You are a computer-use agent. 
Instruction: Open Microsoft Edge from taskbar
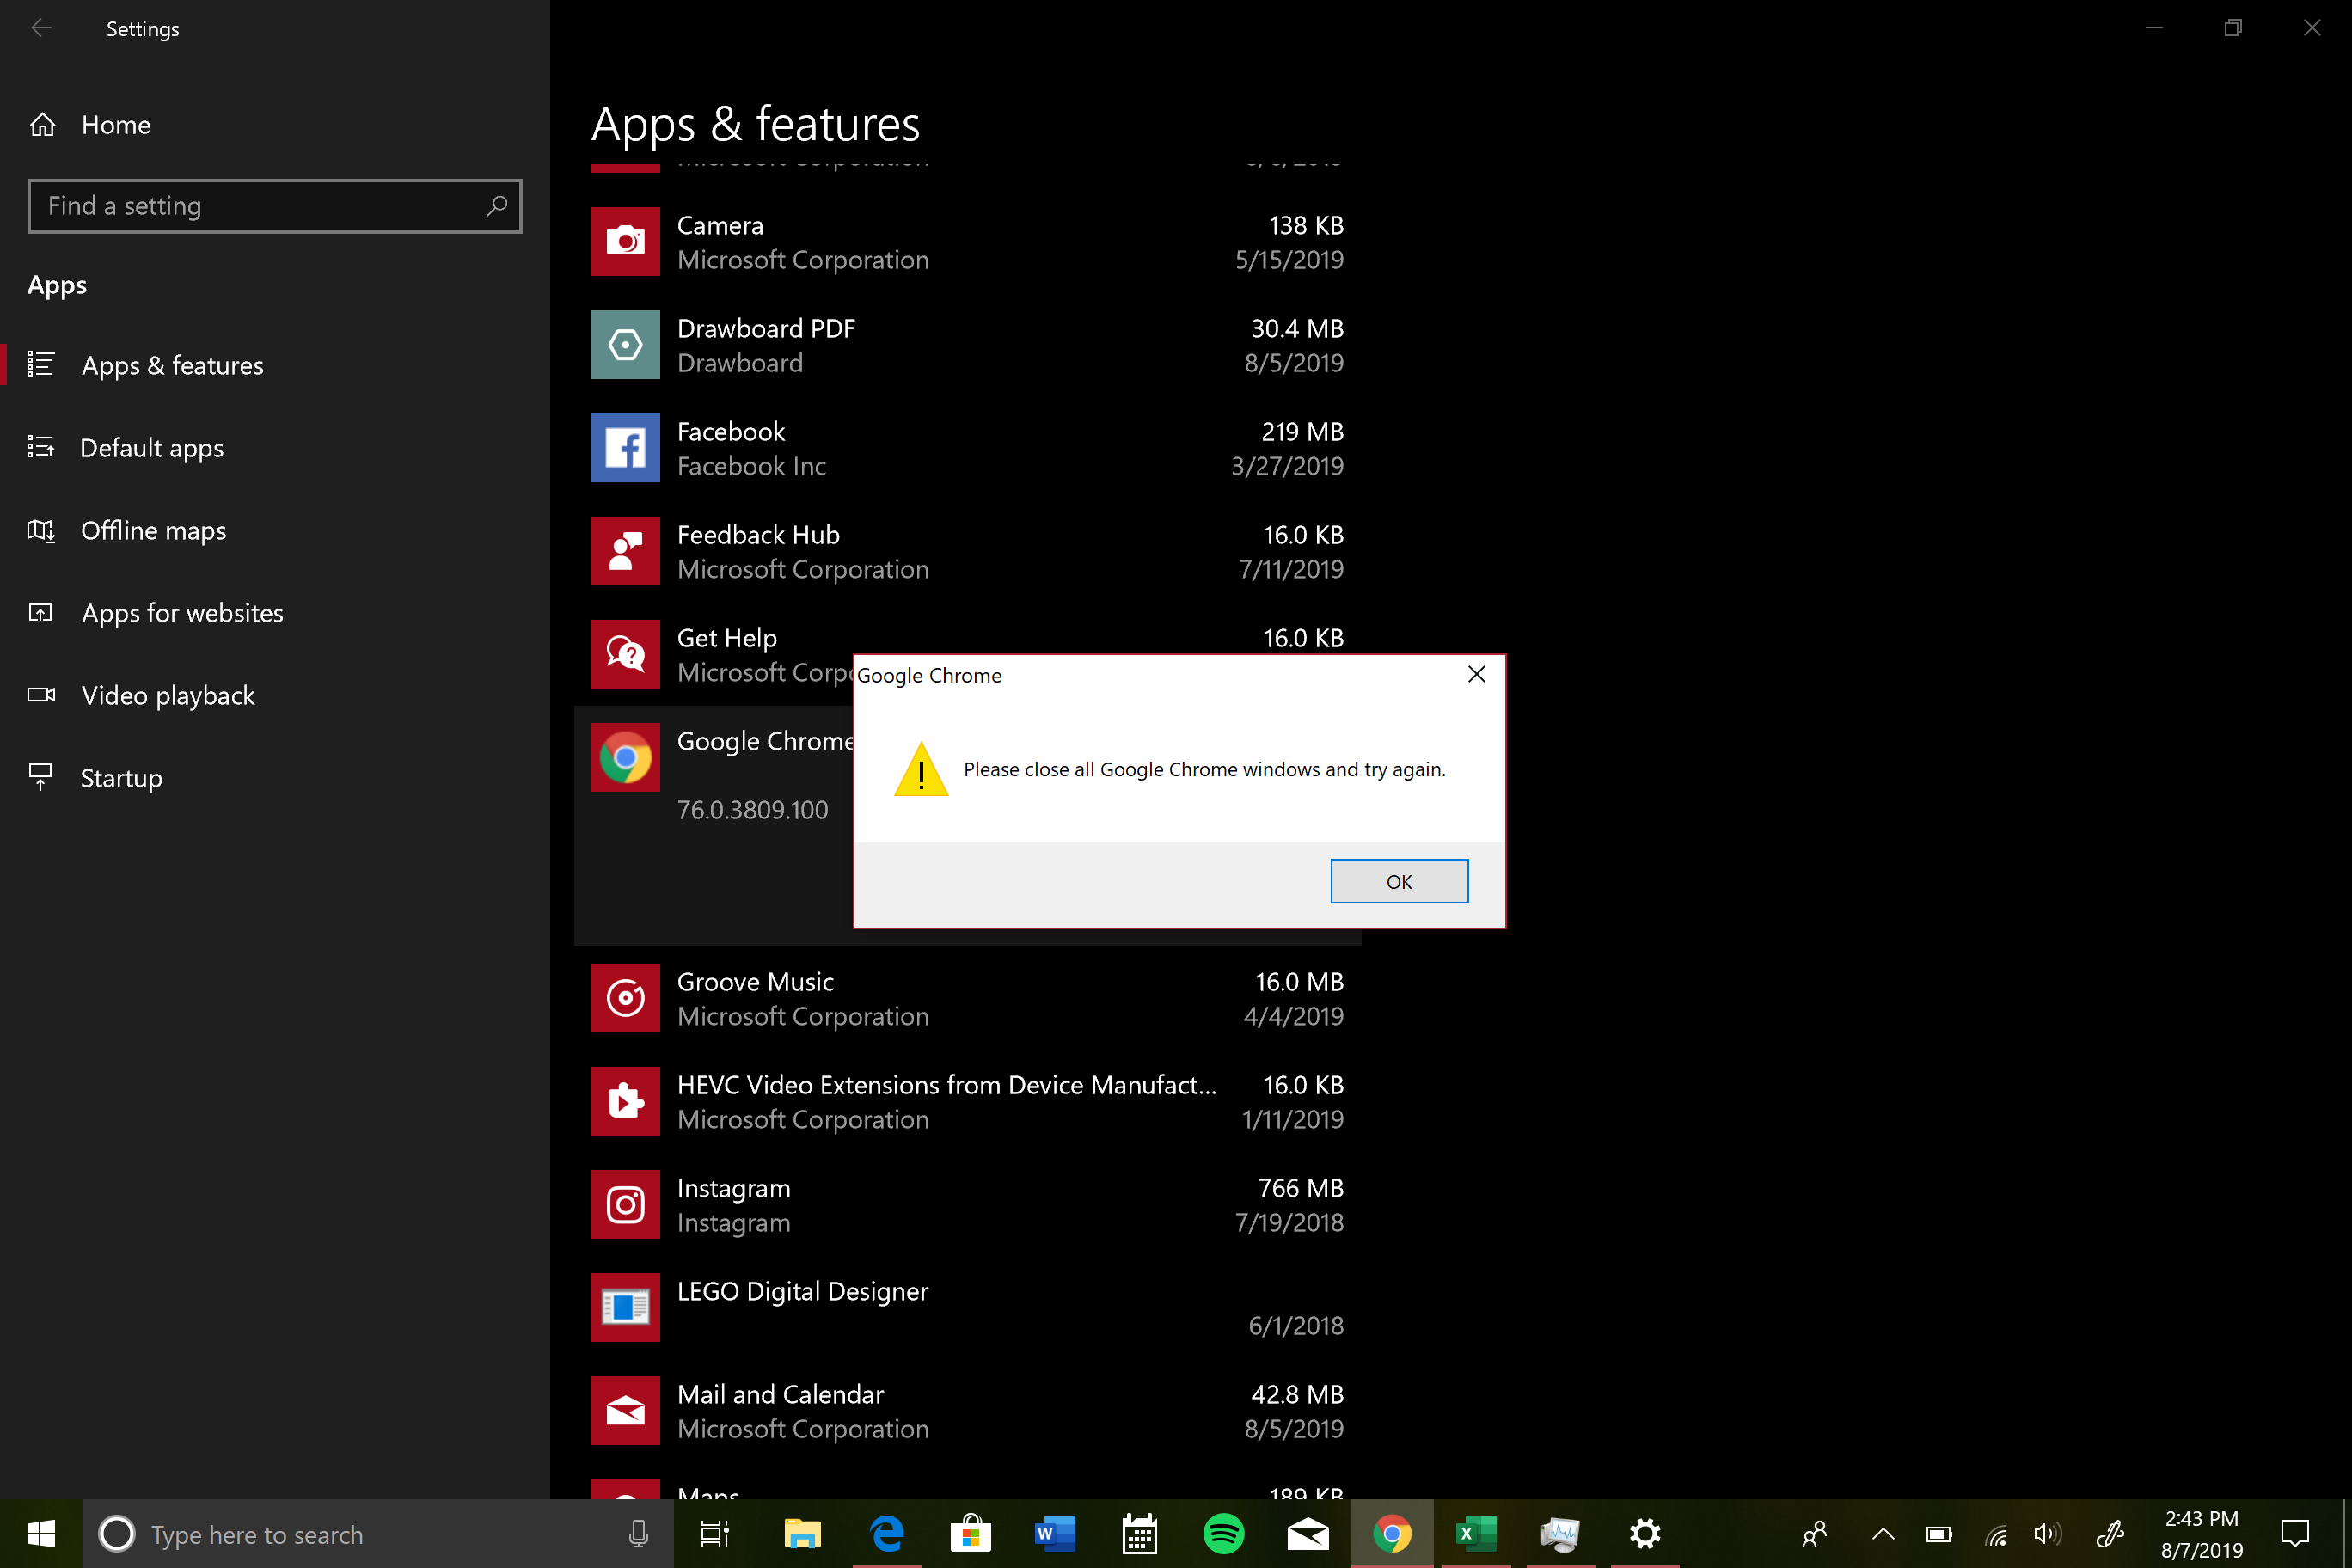point(887,1533)
